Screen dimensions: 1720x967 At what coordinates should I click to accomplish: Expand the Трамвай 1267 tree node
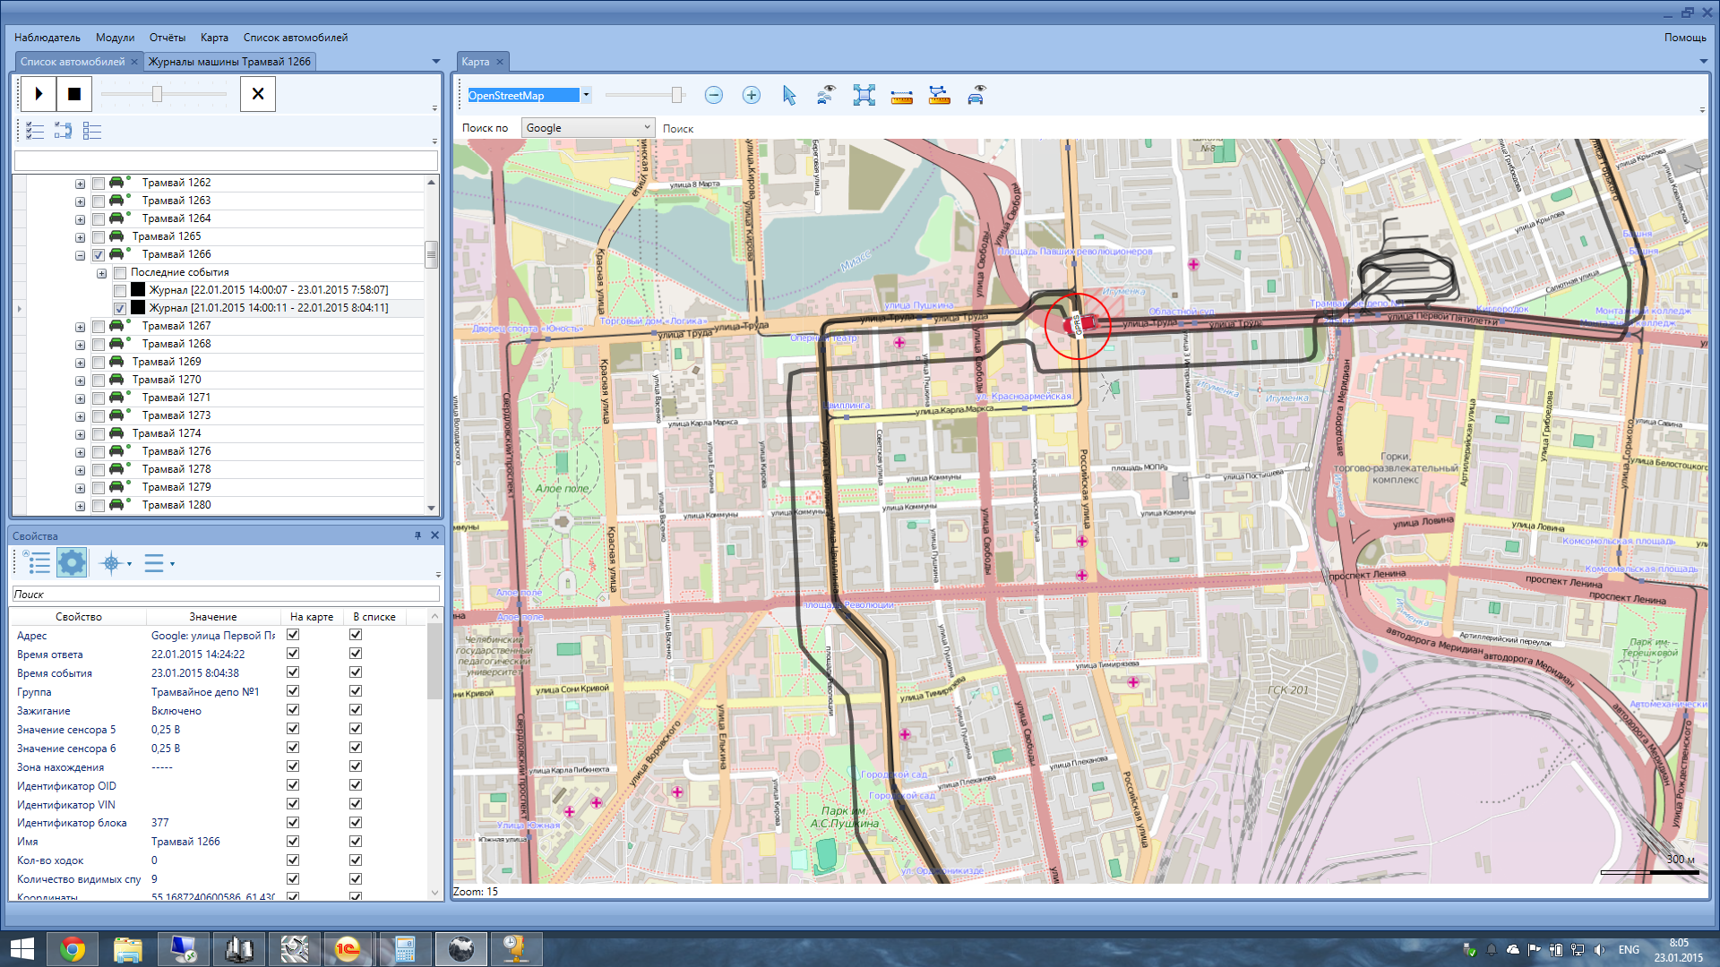[x=80, y=327]
